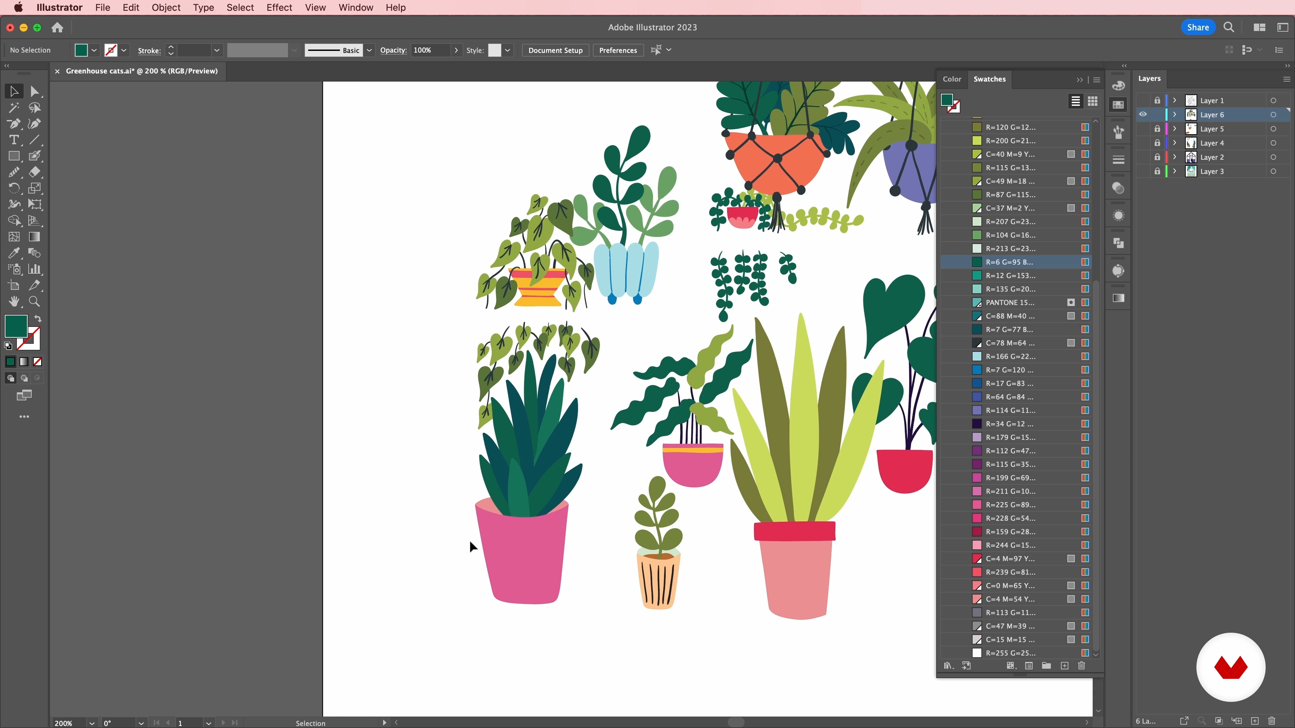Open Swatch Libraries menu icon
The width and height of the screenshot is (1295, 728).
pyautogui.click(x=948, y=666)
